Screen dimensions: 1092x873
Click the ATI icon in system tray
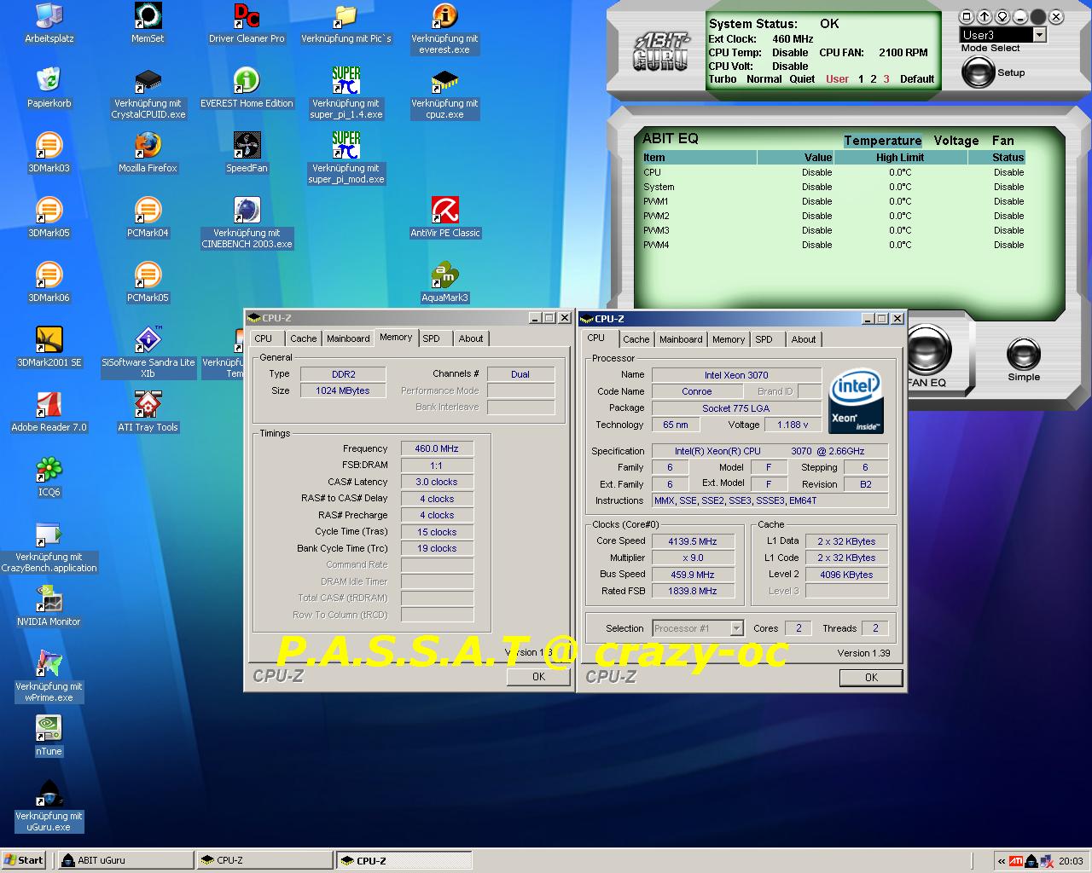point(1016,861)
